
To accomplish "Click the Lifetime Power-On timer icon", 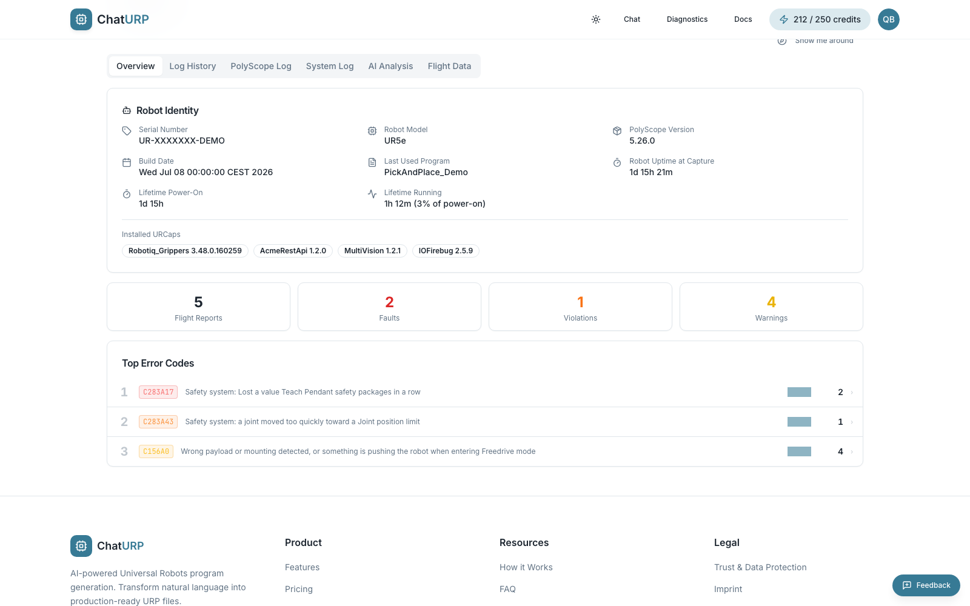I will (127, 194).
